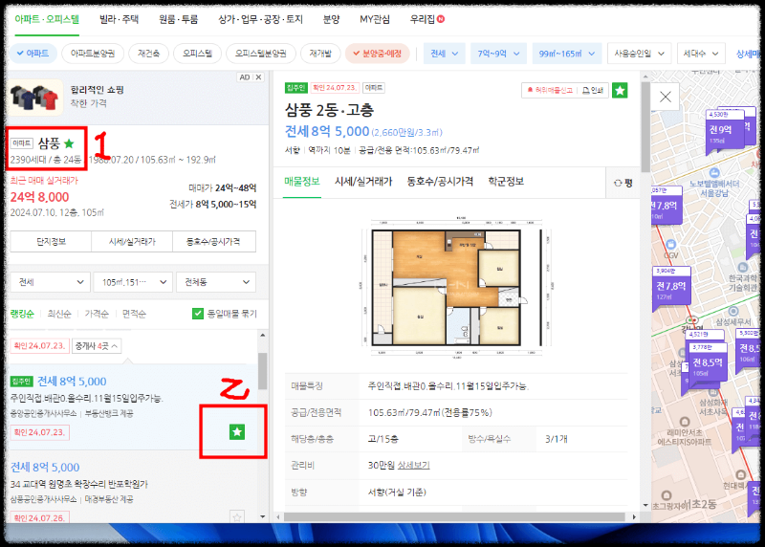
Task: Select the 빌라·주택 top tab
Action: [119, 19]
